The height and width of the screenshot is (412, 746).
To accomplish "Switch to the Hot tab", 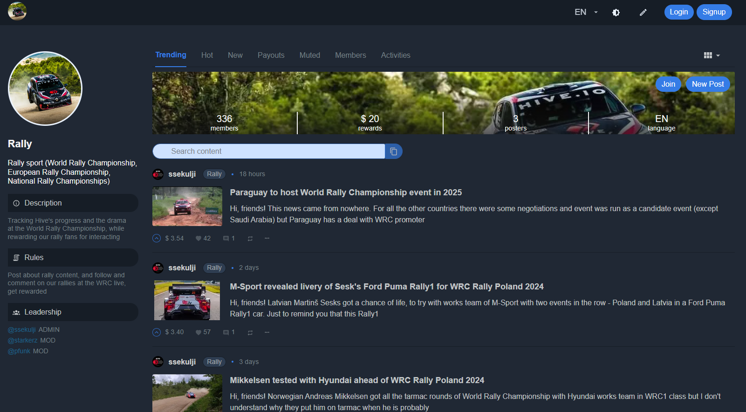I will point(207,55).
